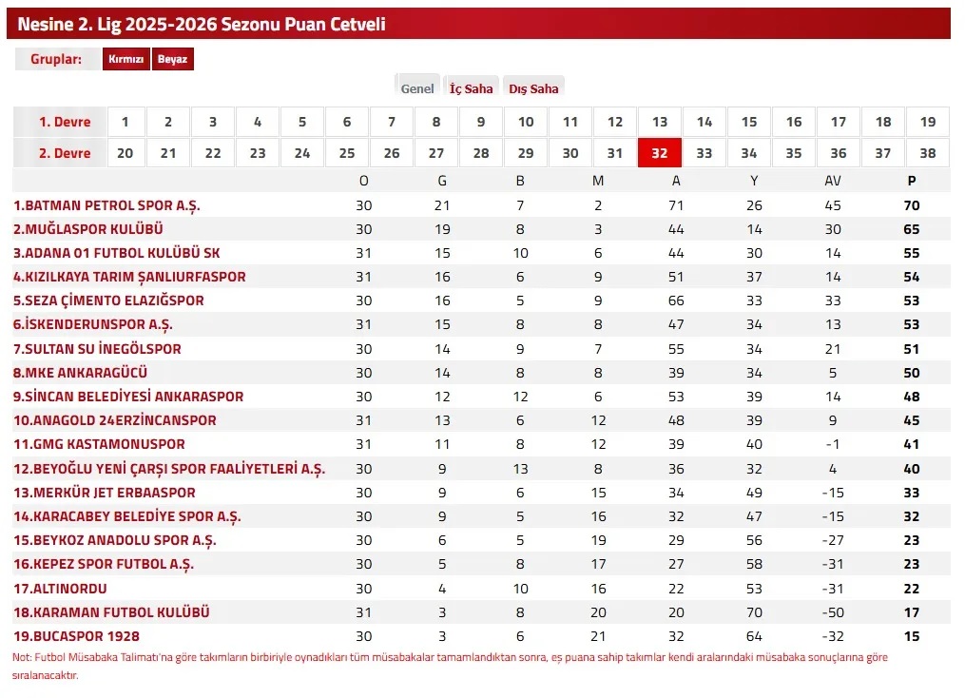Open Bucaspor 1928 team link
The image size is (965, 698).
tap(77, 636)
